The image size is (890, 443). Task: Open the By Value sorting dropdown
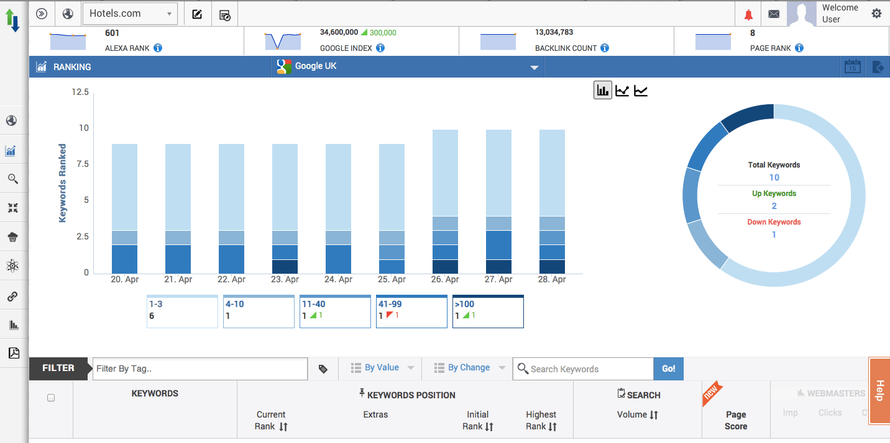tap(380, 367)
